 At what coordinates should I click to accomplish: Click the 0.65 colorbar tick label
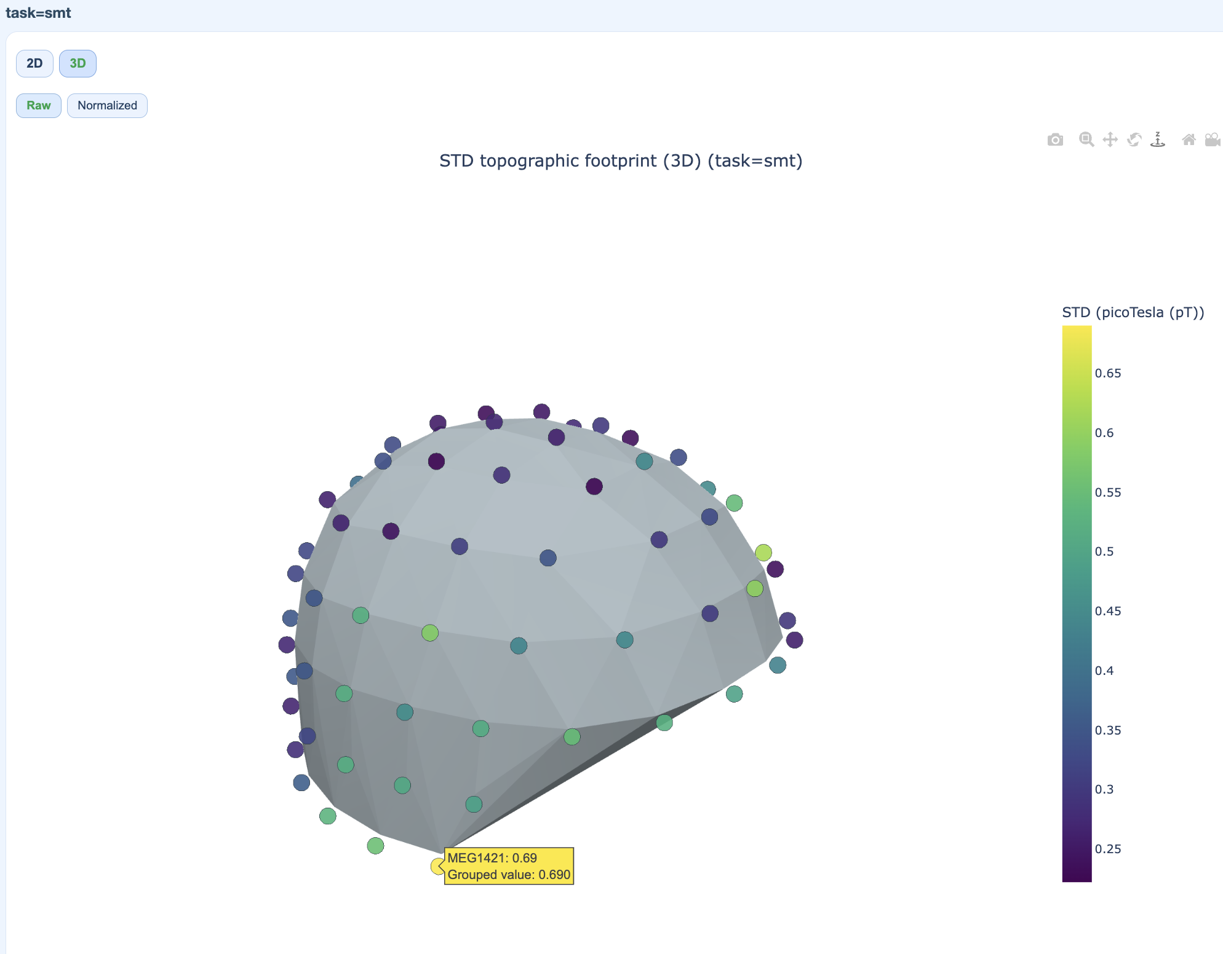click(x=1107, y=373)
